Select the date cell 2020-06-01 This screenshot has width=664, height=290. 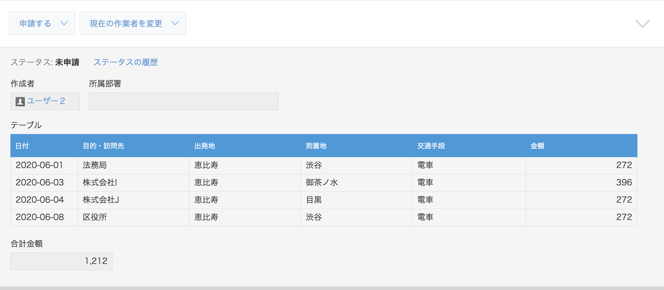tap(44, 166)
